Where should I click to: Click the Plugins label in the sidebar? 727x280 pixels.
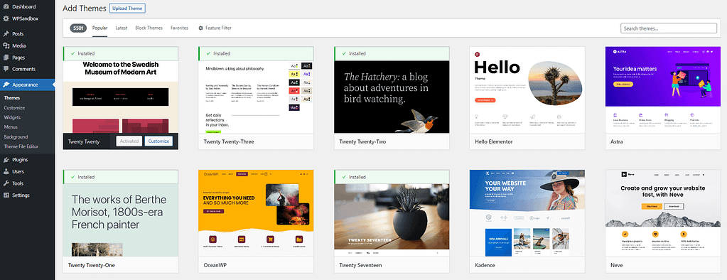point(20,160)
